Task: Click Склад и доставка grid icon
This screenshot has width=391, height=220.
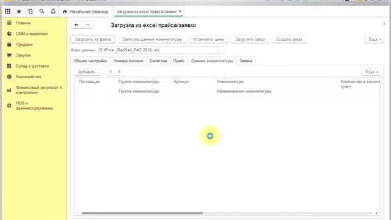Action: pos(9,66)
